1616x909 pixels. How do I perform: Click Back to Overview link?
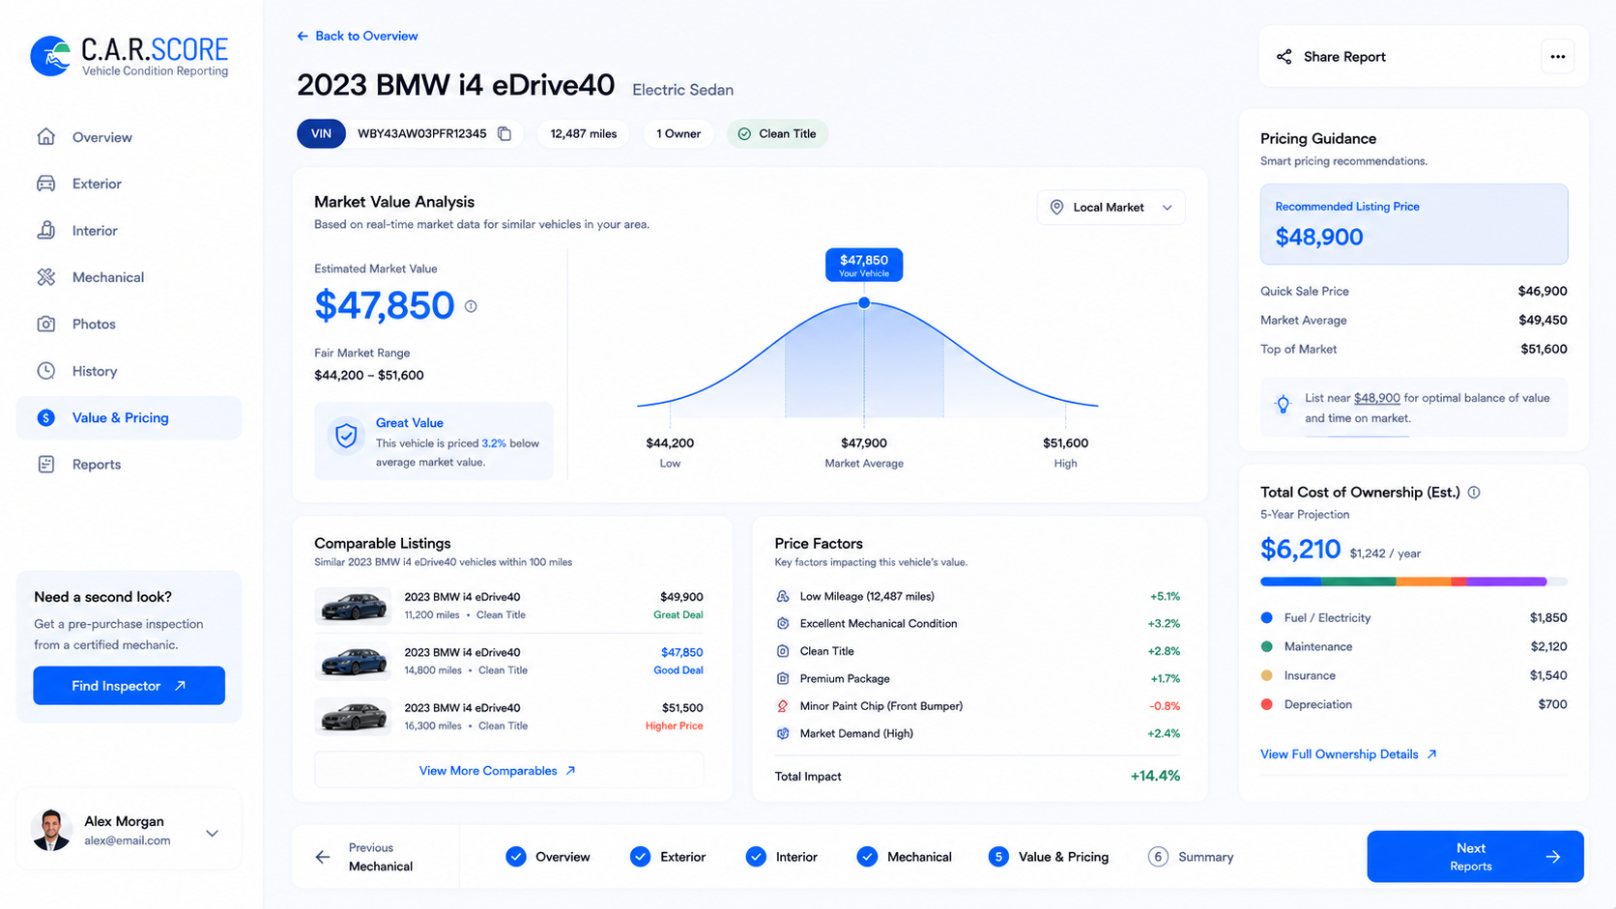point(358,36)
